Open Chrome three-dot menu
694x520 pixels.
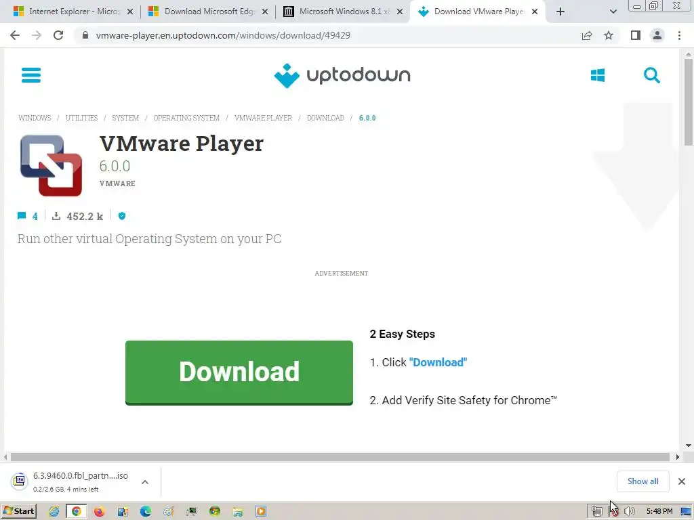point(679,35)
